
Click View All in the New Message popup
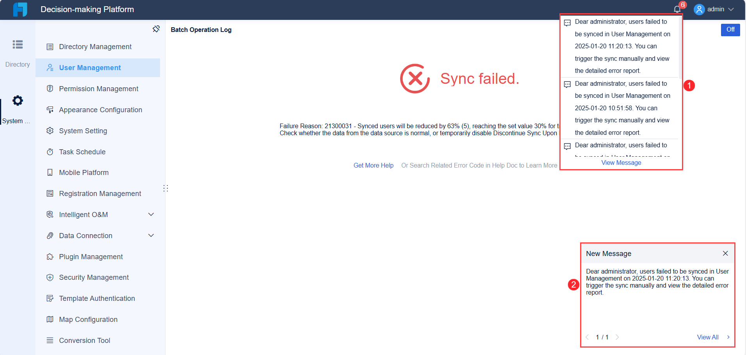pyautogui.click(x=708, y=337)
